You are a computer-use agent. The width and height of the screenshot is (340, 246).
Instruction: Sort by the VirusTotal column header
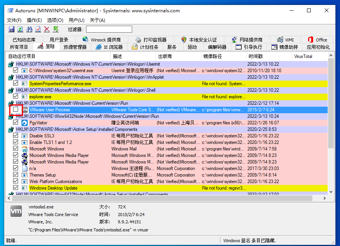coord(310,56)
